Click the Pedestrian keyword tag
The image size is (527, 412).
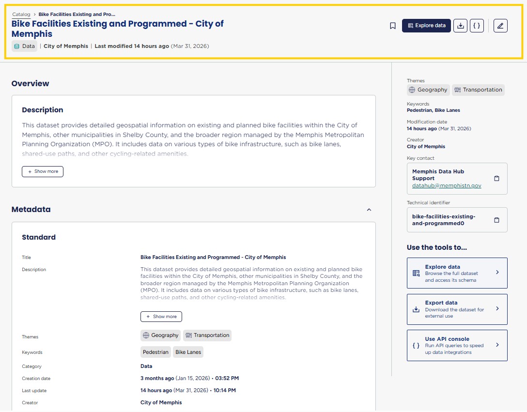[155, 352]
